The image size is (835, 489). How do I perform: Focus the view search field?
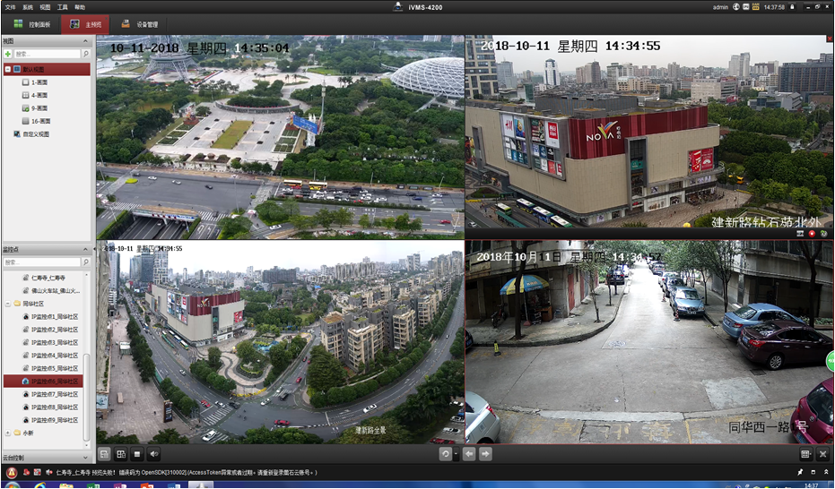(47, 55)
